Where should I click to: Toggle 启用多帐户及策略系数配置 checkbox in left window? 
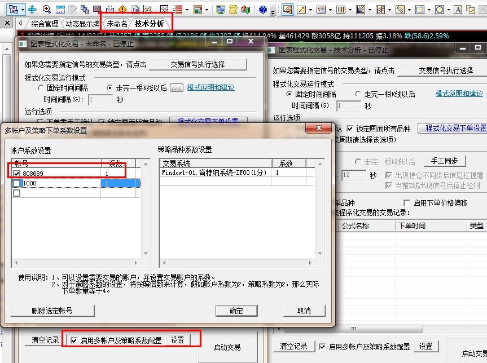tap(74, 340)
